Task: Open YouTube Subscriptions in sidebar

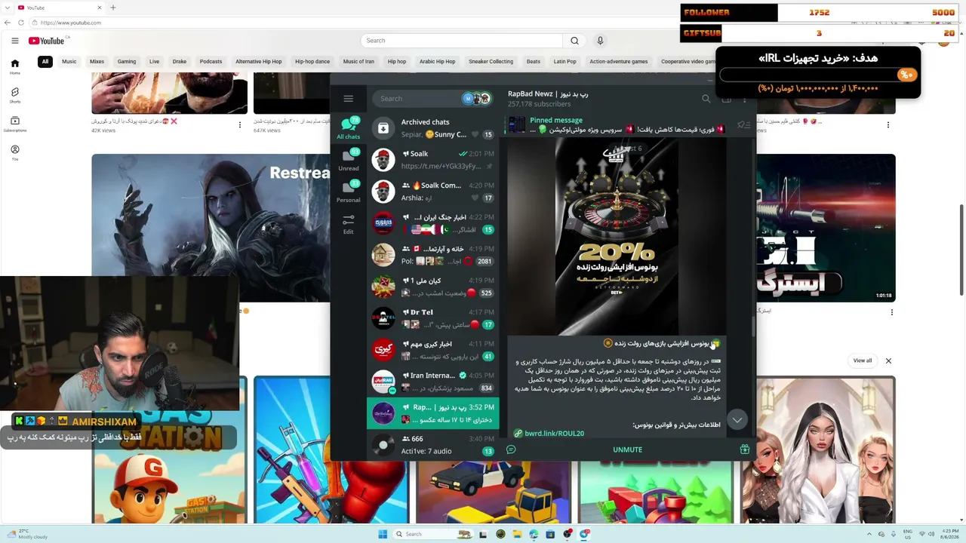Action: coord(14,124)
